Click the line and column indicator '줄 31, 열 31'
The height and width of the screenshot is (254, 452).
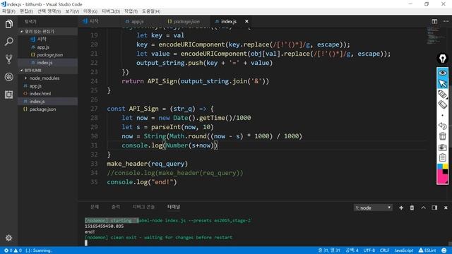tap(329, 250)
